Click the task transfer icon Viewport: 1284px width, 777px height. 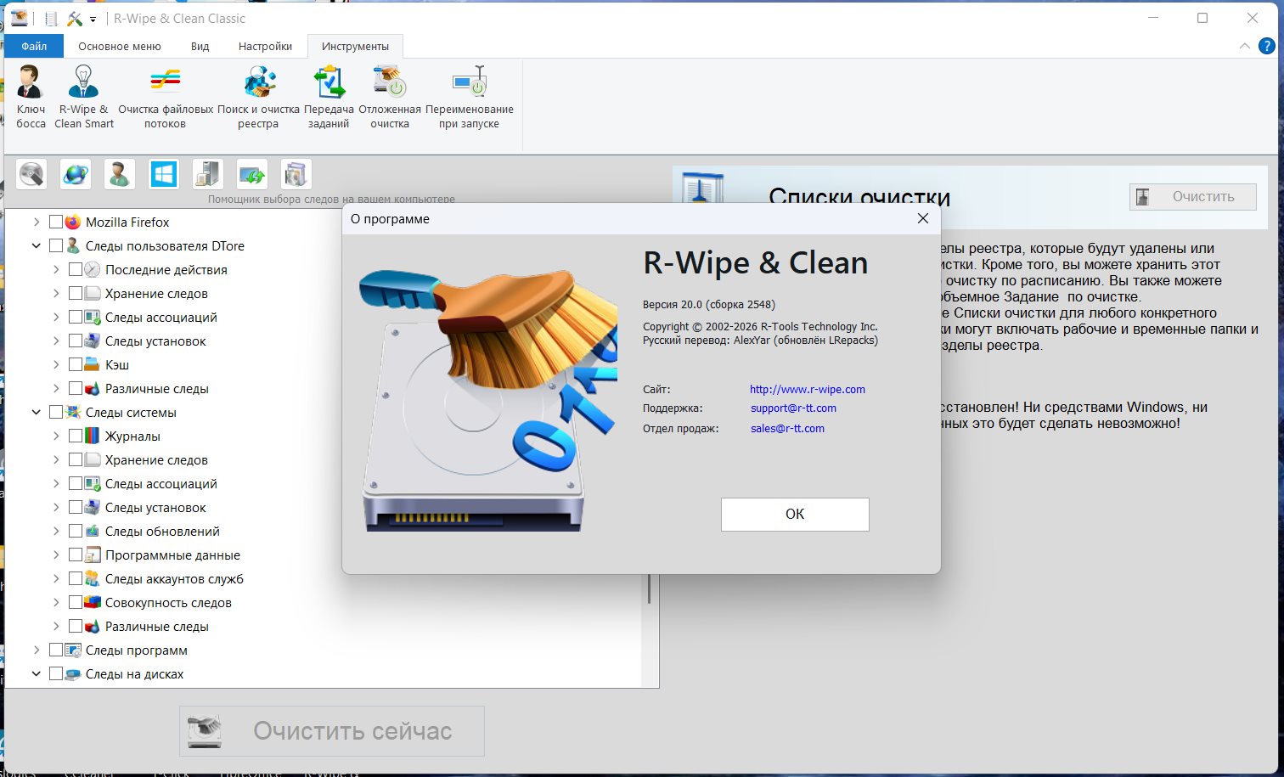[329, 97]
